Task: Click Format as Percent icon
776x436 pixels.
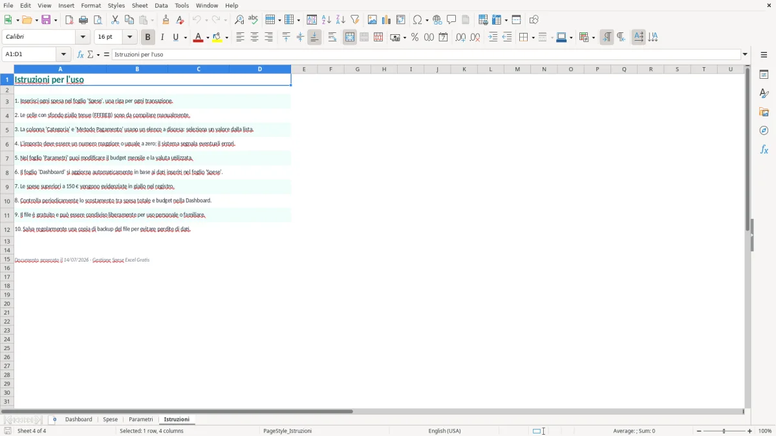Action: pyautogui.click(x=415, y=37)
